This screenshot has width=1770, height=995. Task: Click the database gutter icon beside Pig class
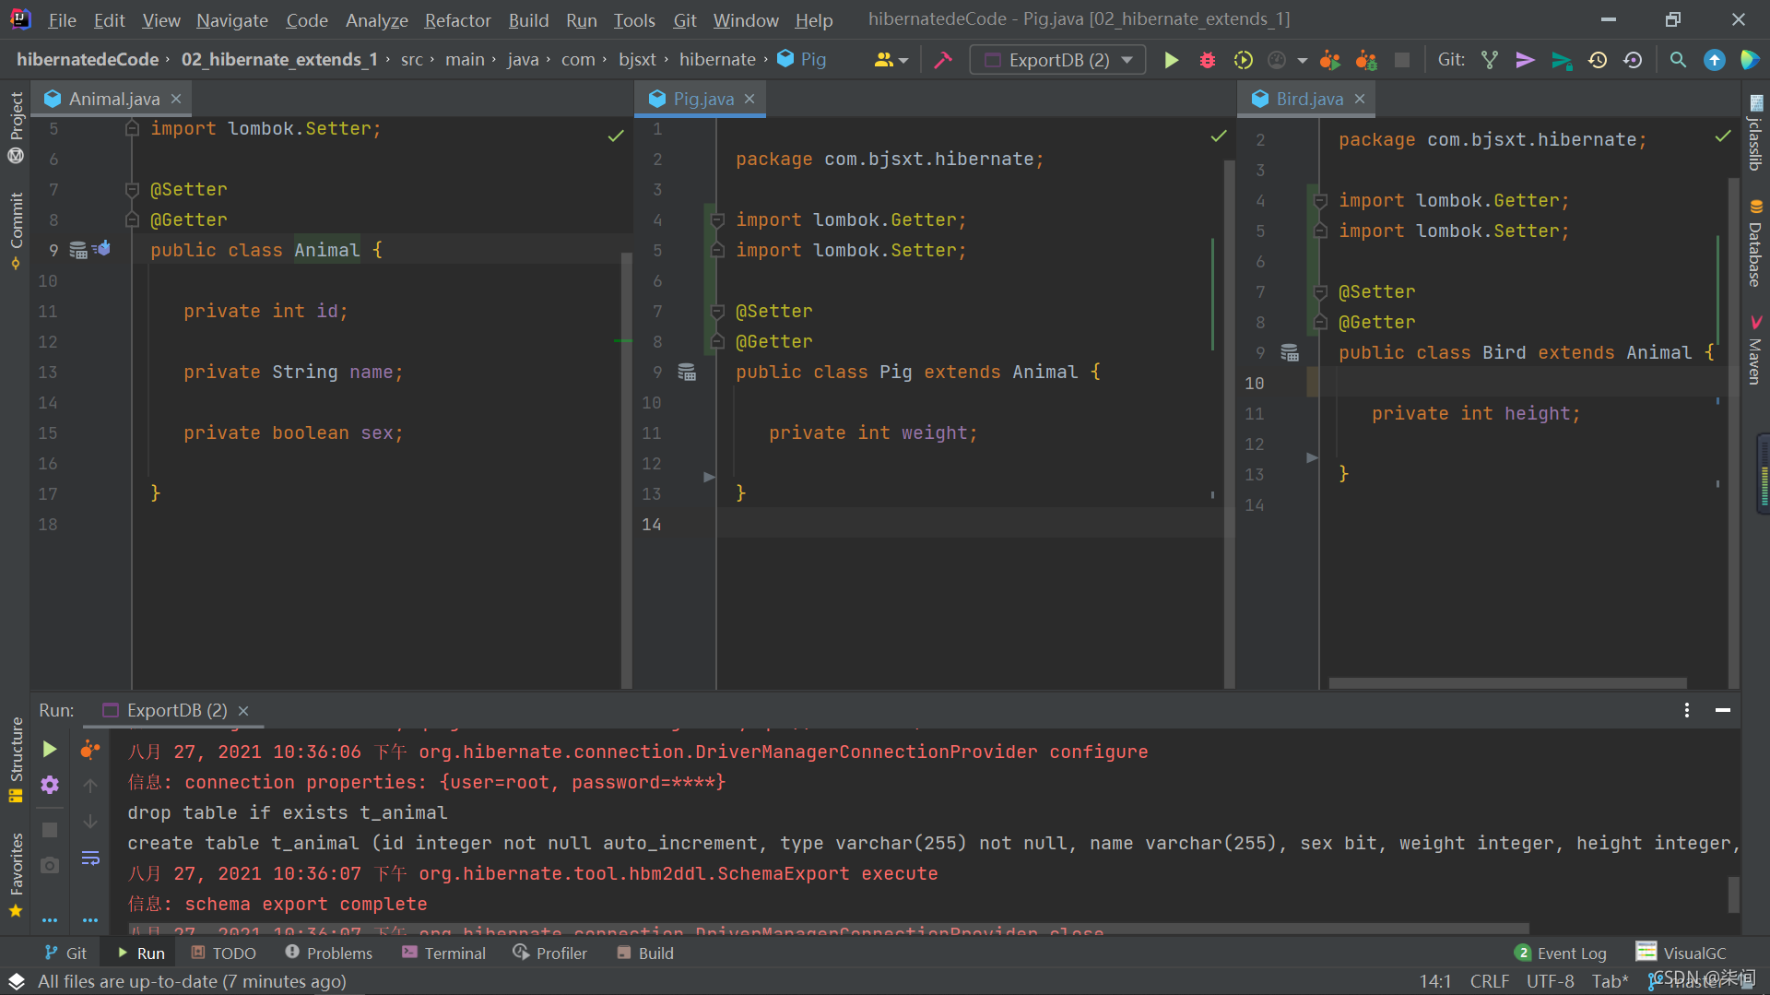687,372
